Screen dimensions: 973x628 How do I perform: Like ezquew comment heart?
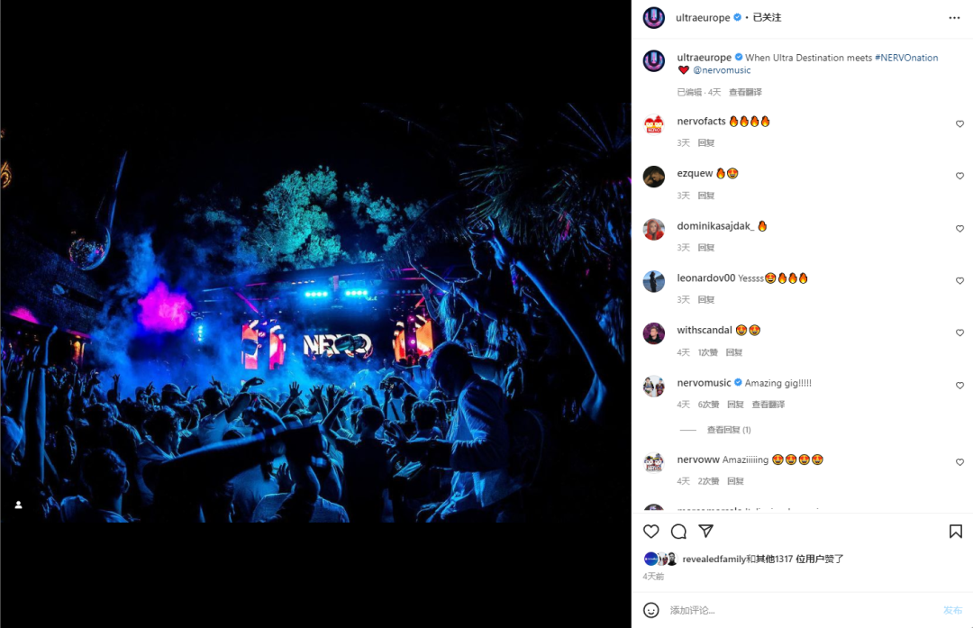959,177
